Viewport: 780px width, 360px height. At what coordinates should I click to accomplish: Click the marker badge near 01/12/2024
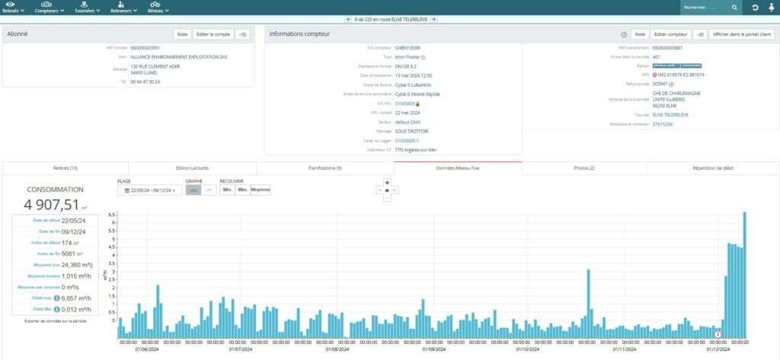pos(718,334)
